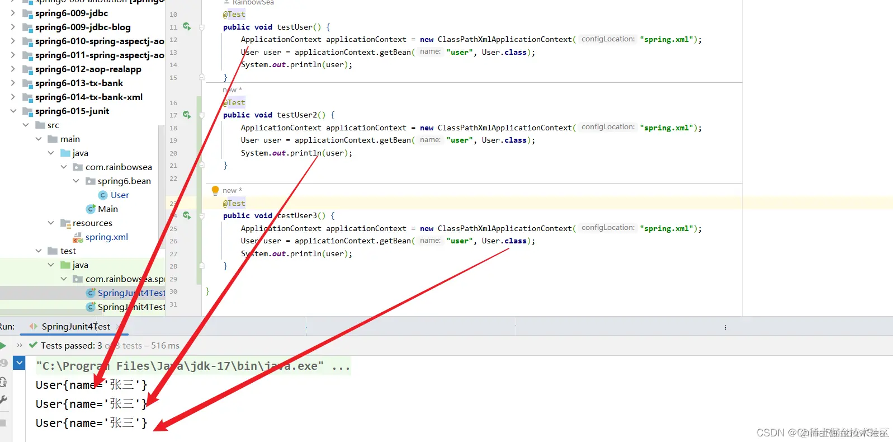This screenshot has height=442, width=893.
Task: Run testUser2 from its gutter icon
Action: [x=187, y=115]
